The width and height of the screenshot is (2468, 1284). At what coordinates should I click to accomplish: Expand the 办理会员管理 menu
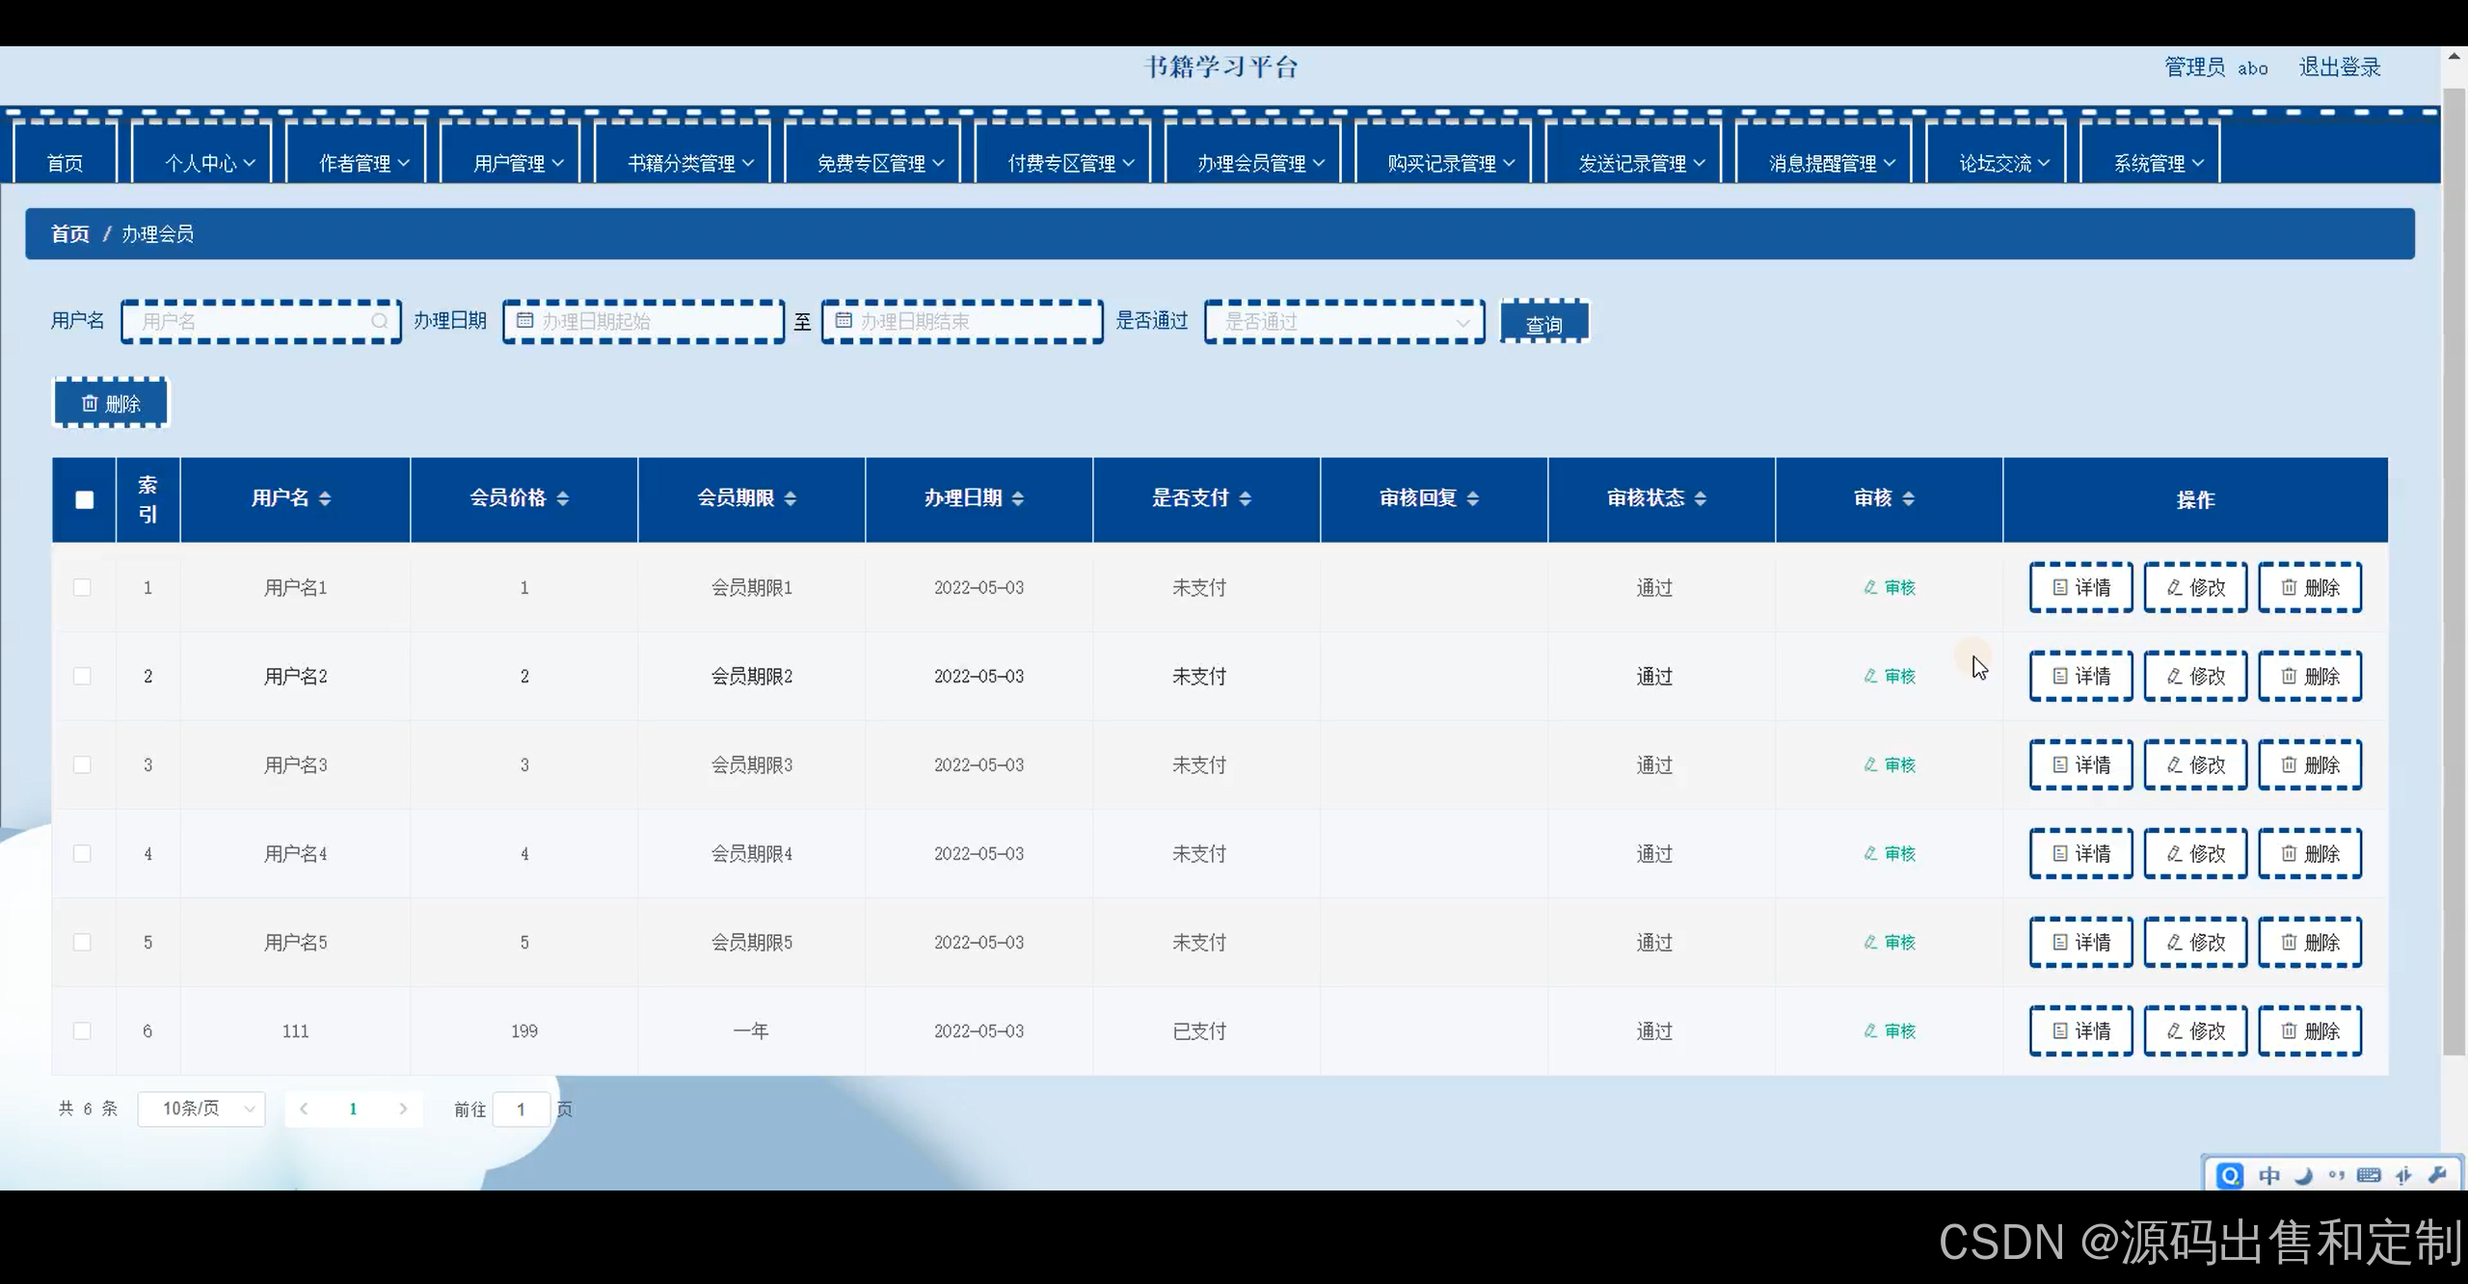1261,163
